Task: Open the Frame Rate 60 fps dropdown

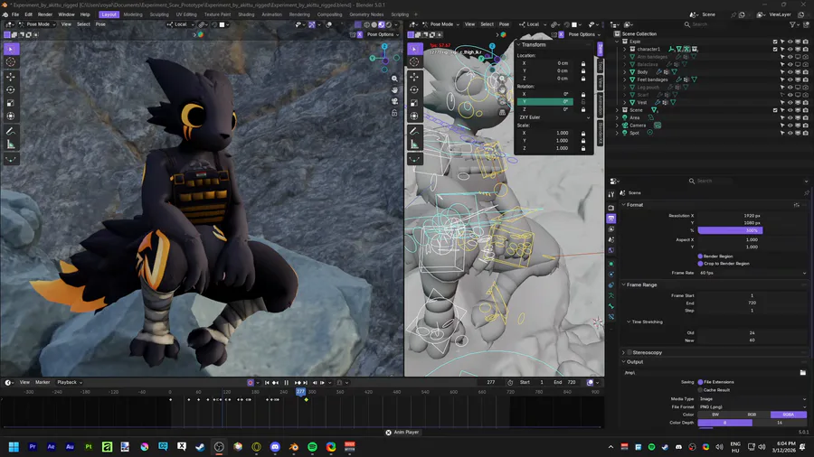Action: point(752,273)
